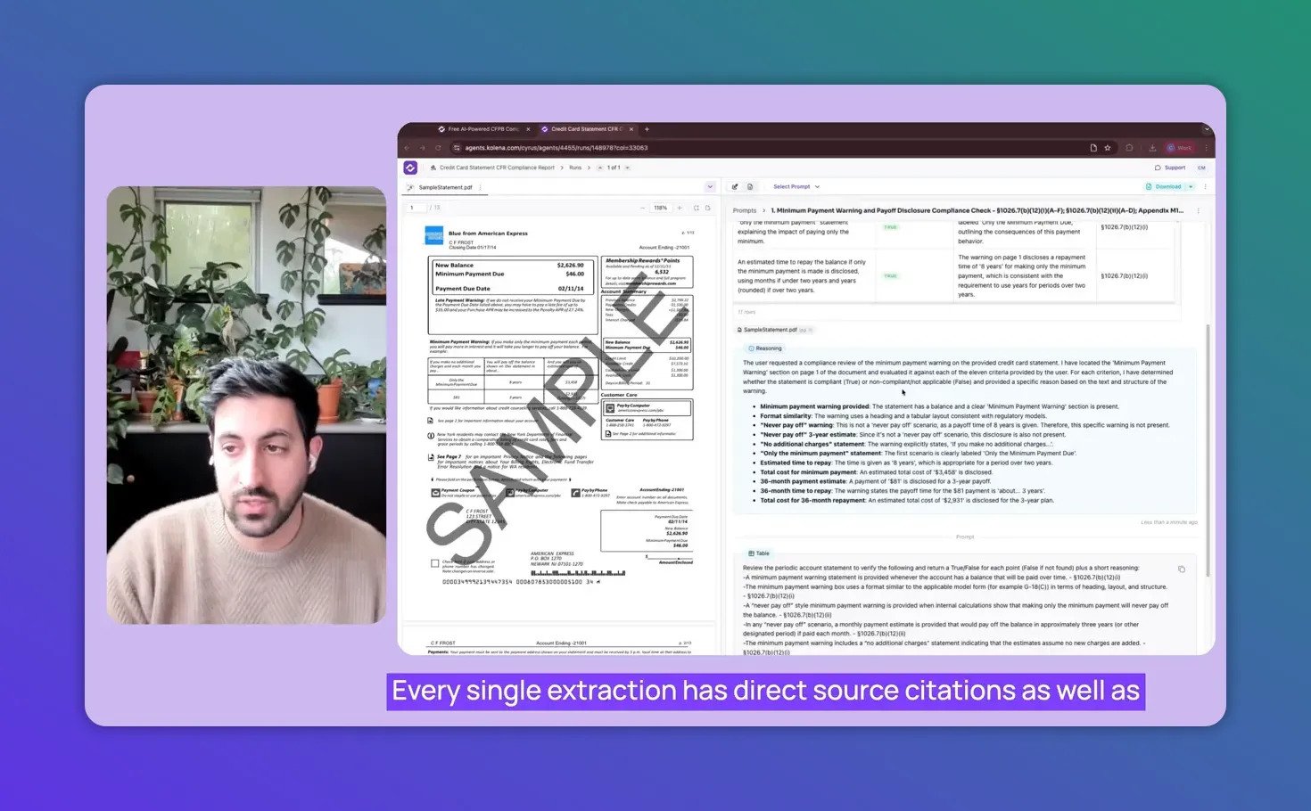This screenshot has width=1311, height=811.
Task: Open the Select Prompt dropdown
Action: click(796, 187)
